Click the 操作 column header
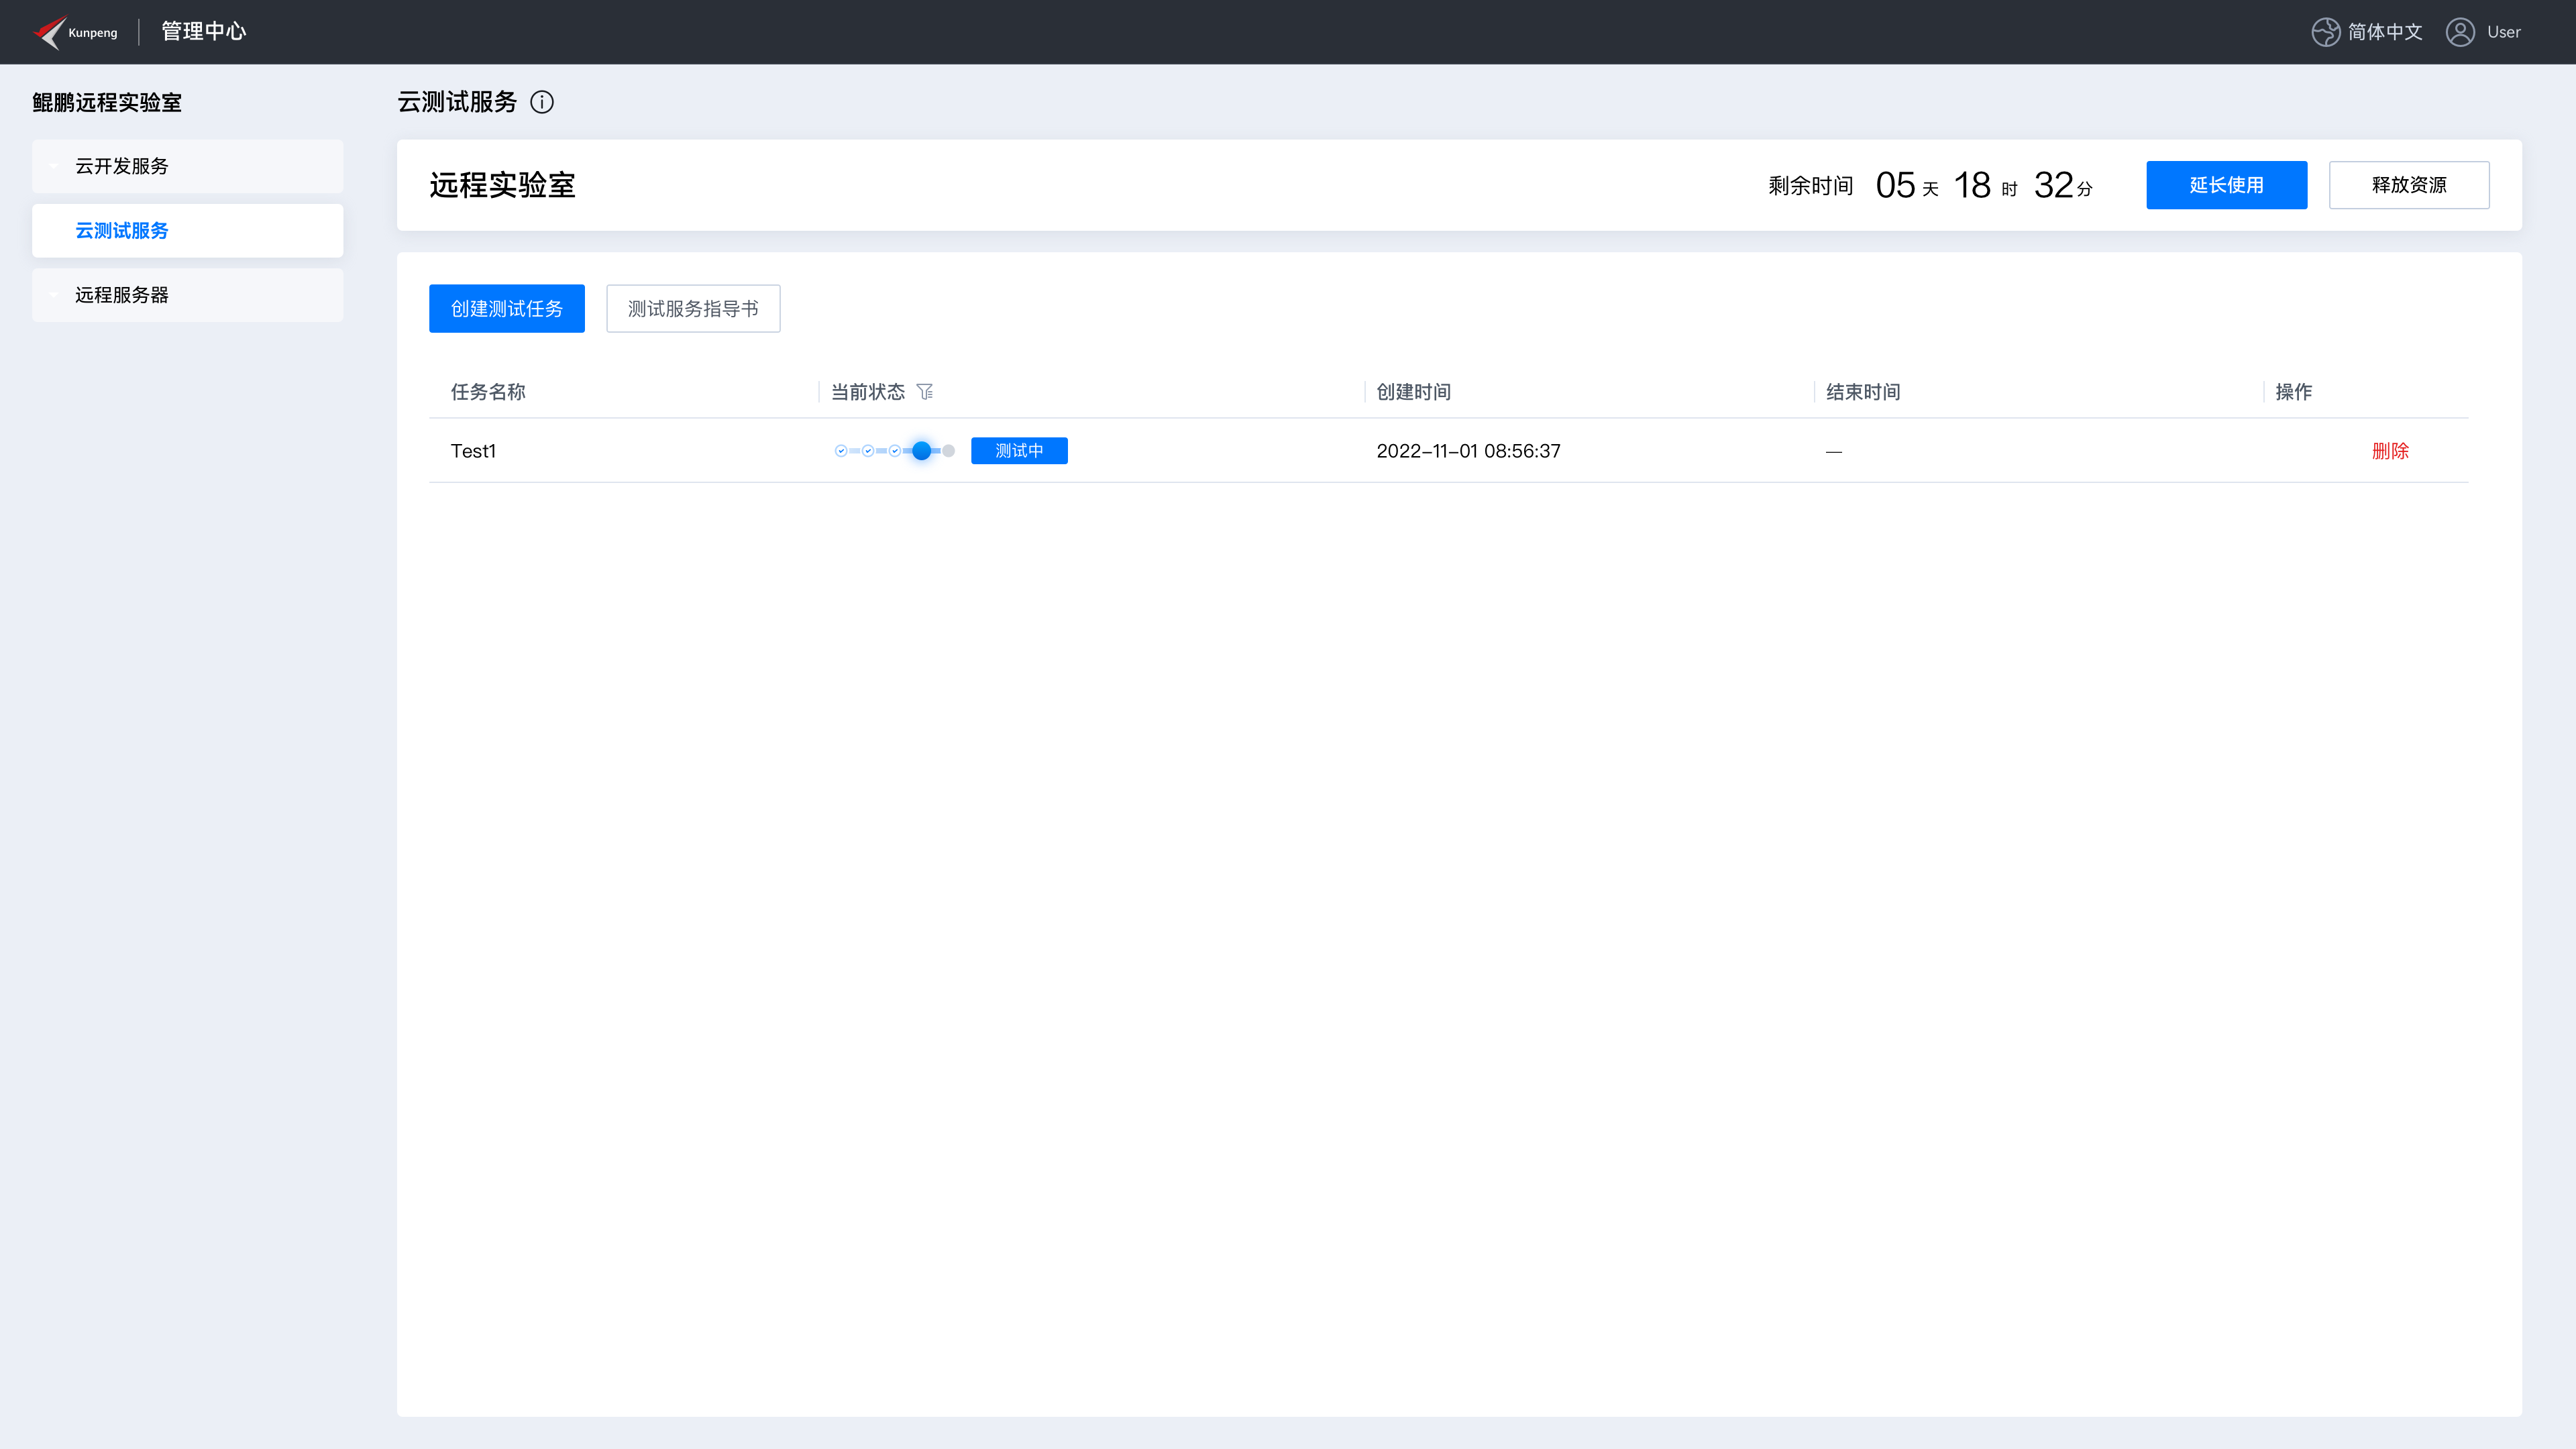Image resolution: width=2576 pixels, height=1449 pixels. click(x=2293, y=392)
